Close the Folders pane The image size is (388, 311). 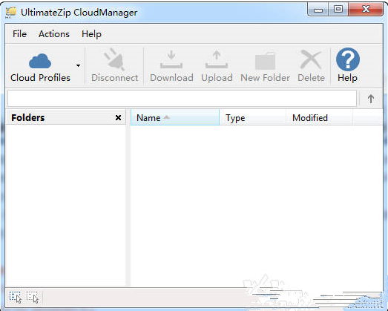point(118,117)
